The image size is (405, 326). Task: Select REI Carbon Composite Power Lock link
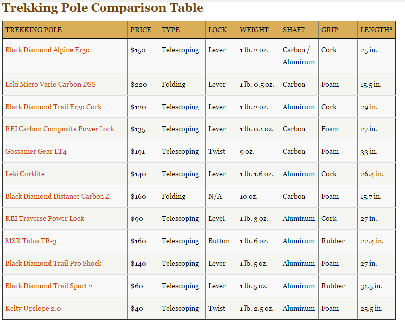pos(60,129)
